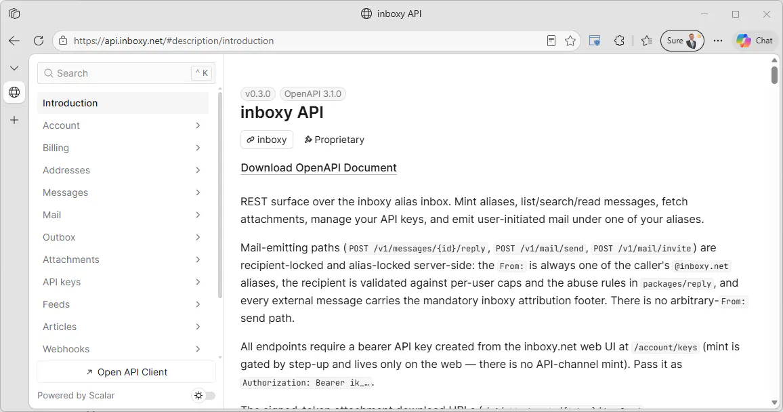Open the Articles sidebar item
783x412 pixels.
pyautogui.click(x=123, y=327)
